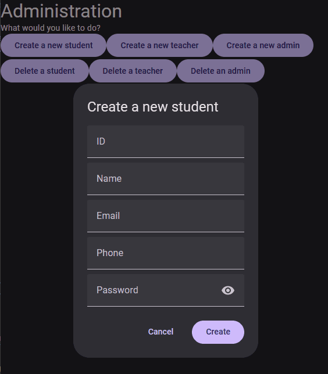
Task: Select the Email text field
Action: 166,216
